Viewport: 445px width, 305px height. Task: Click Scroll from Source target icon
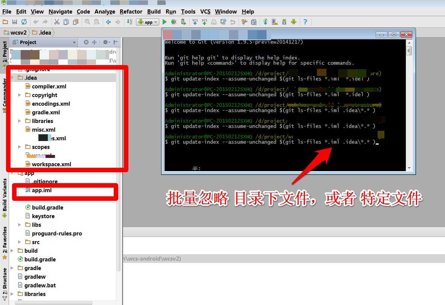click(x=86, y=42)
